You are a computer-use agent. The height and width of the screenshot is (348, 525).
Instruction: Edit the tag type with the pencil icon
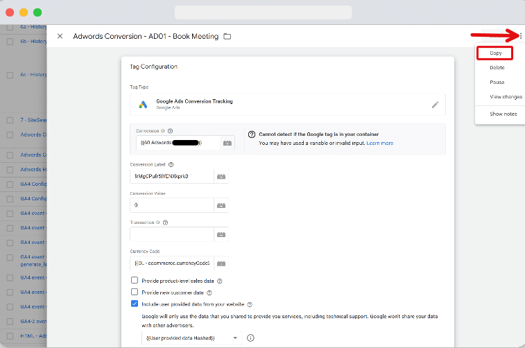pyautogui.click(x=435, y=105)
